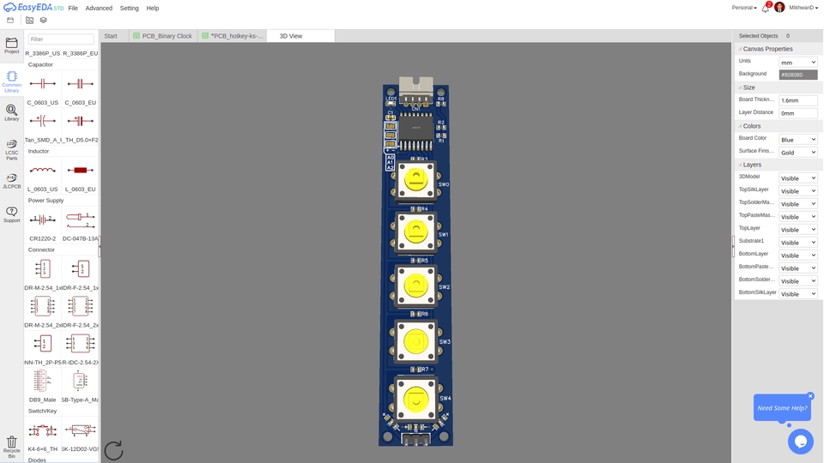Viewport: 824px width, 463px height.
Task: Open the LCSC Parts panel
Action: click(x=11, y=149)
